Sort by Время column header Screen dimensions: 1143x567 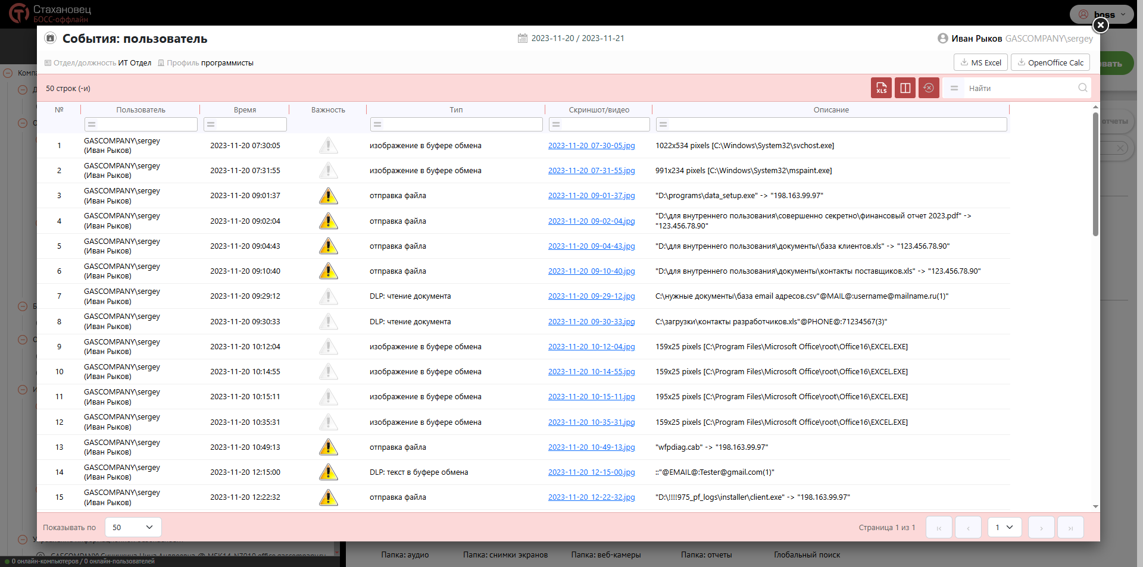tap(245, 110)
